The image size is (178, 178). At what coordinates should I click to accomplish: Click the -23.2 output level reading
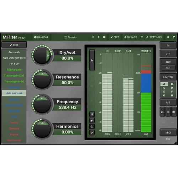point(128,134)
